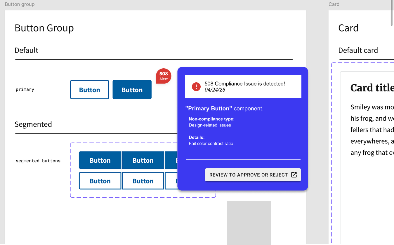Click the red exclamation warning icon
Image resolution: width=394 pixels, height=245 pixels.
196,87
